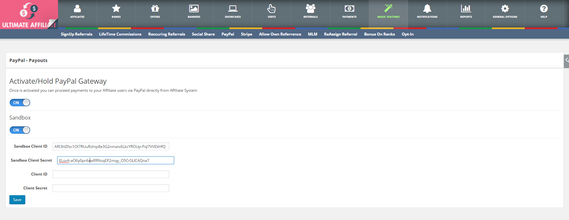Go to SignUp Referrals submenu
The image size is (569, 220).
coord(76,34)
